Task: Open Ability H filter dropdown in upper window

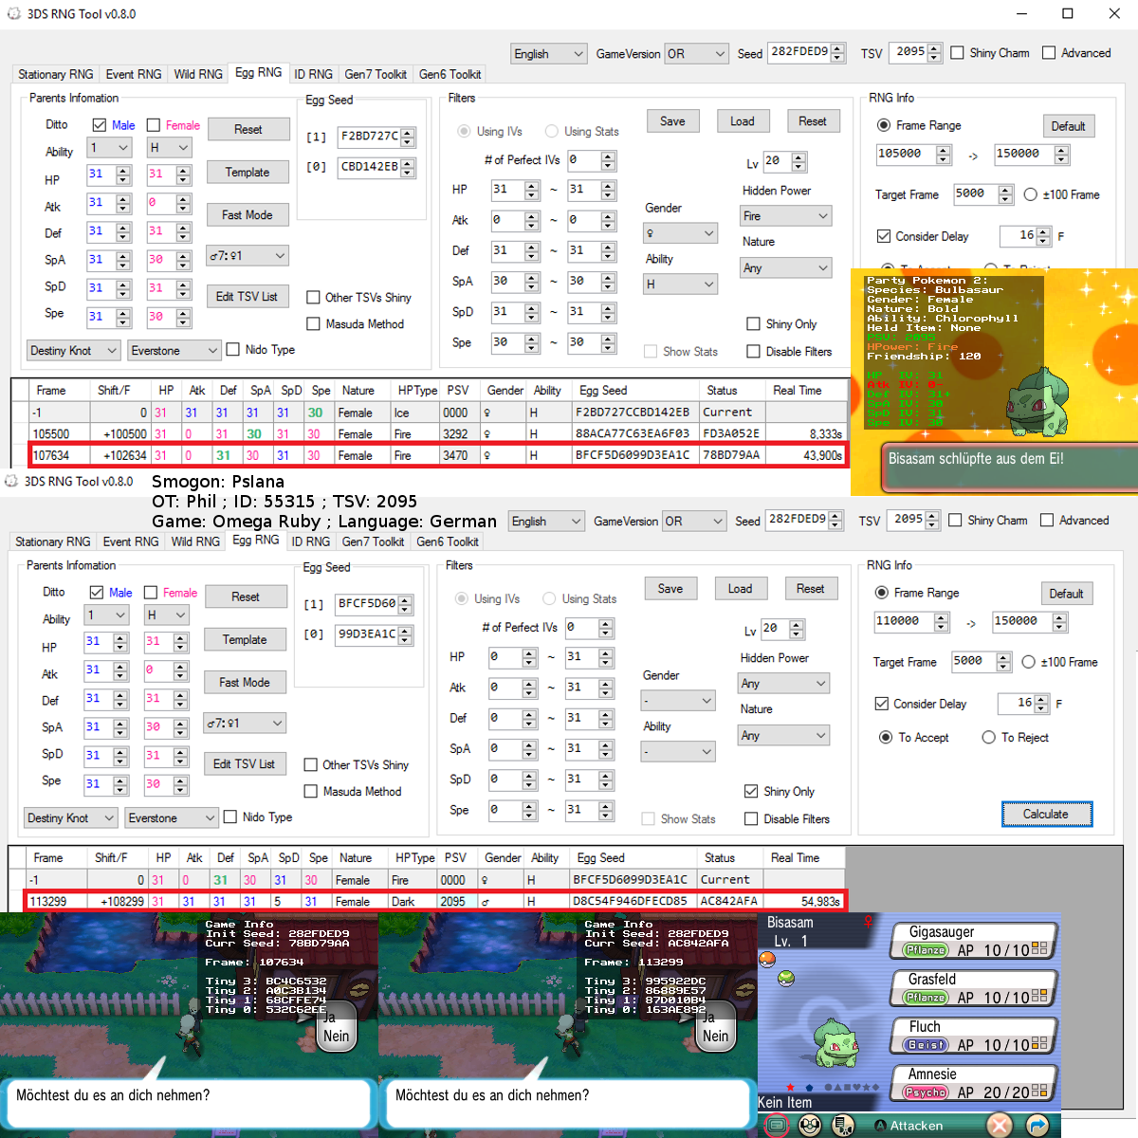Action: click(x=681, y=284)
